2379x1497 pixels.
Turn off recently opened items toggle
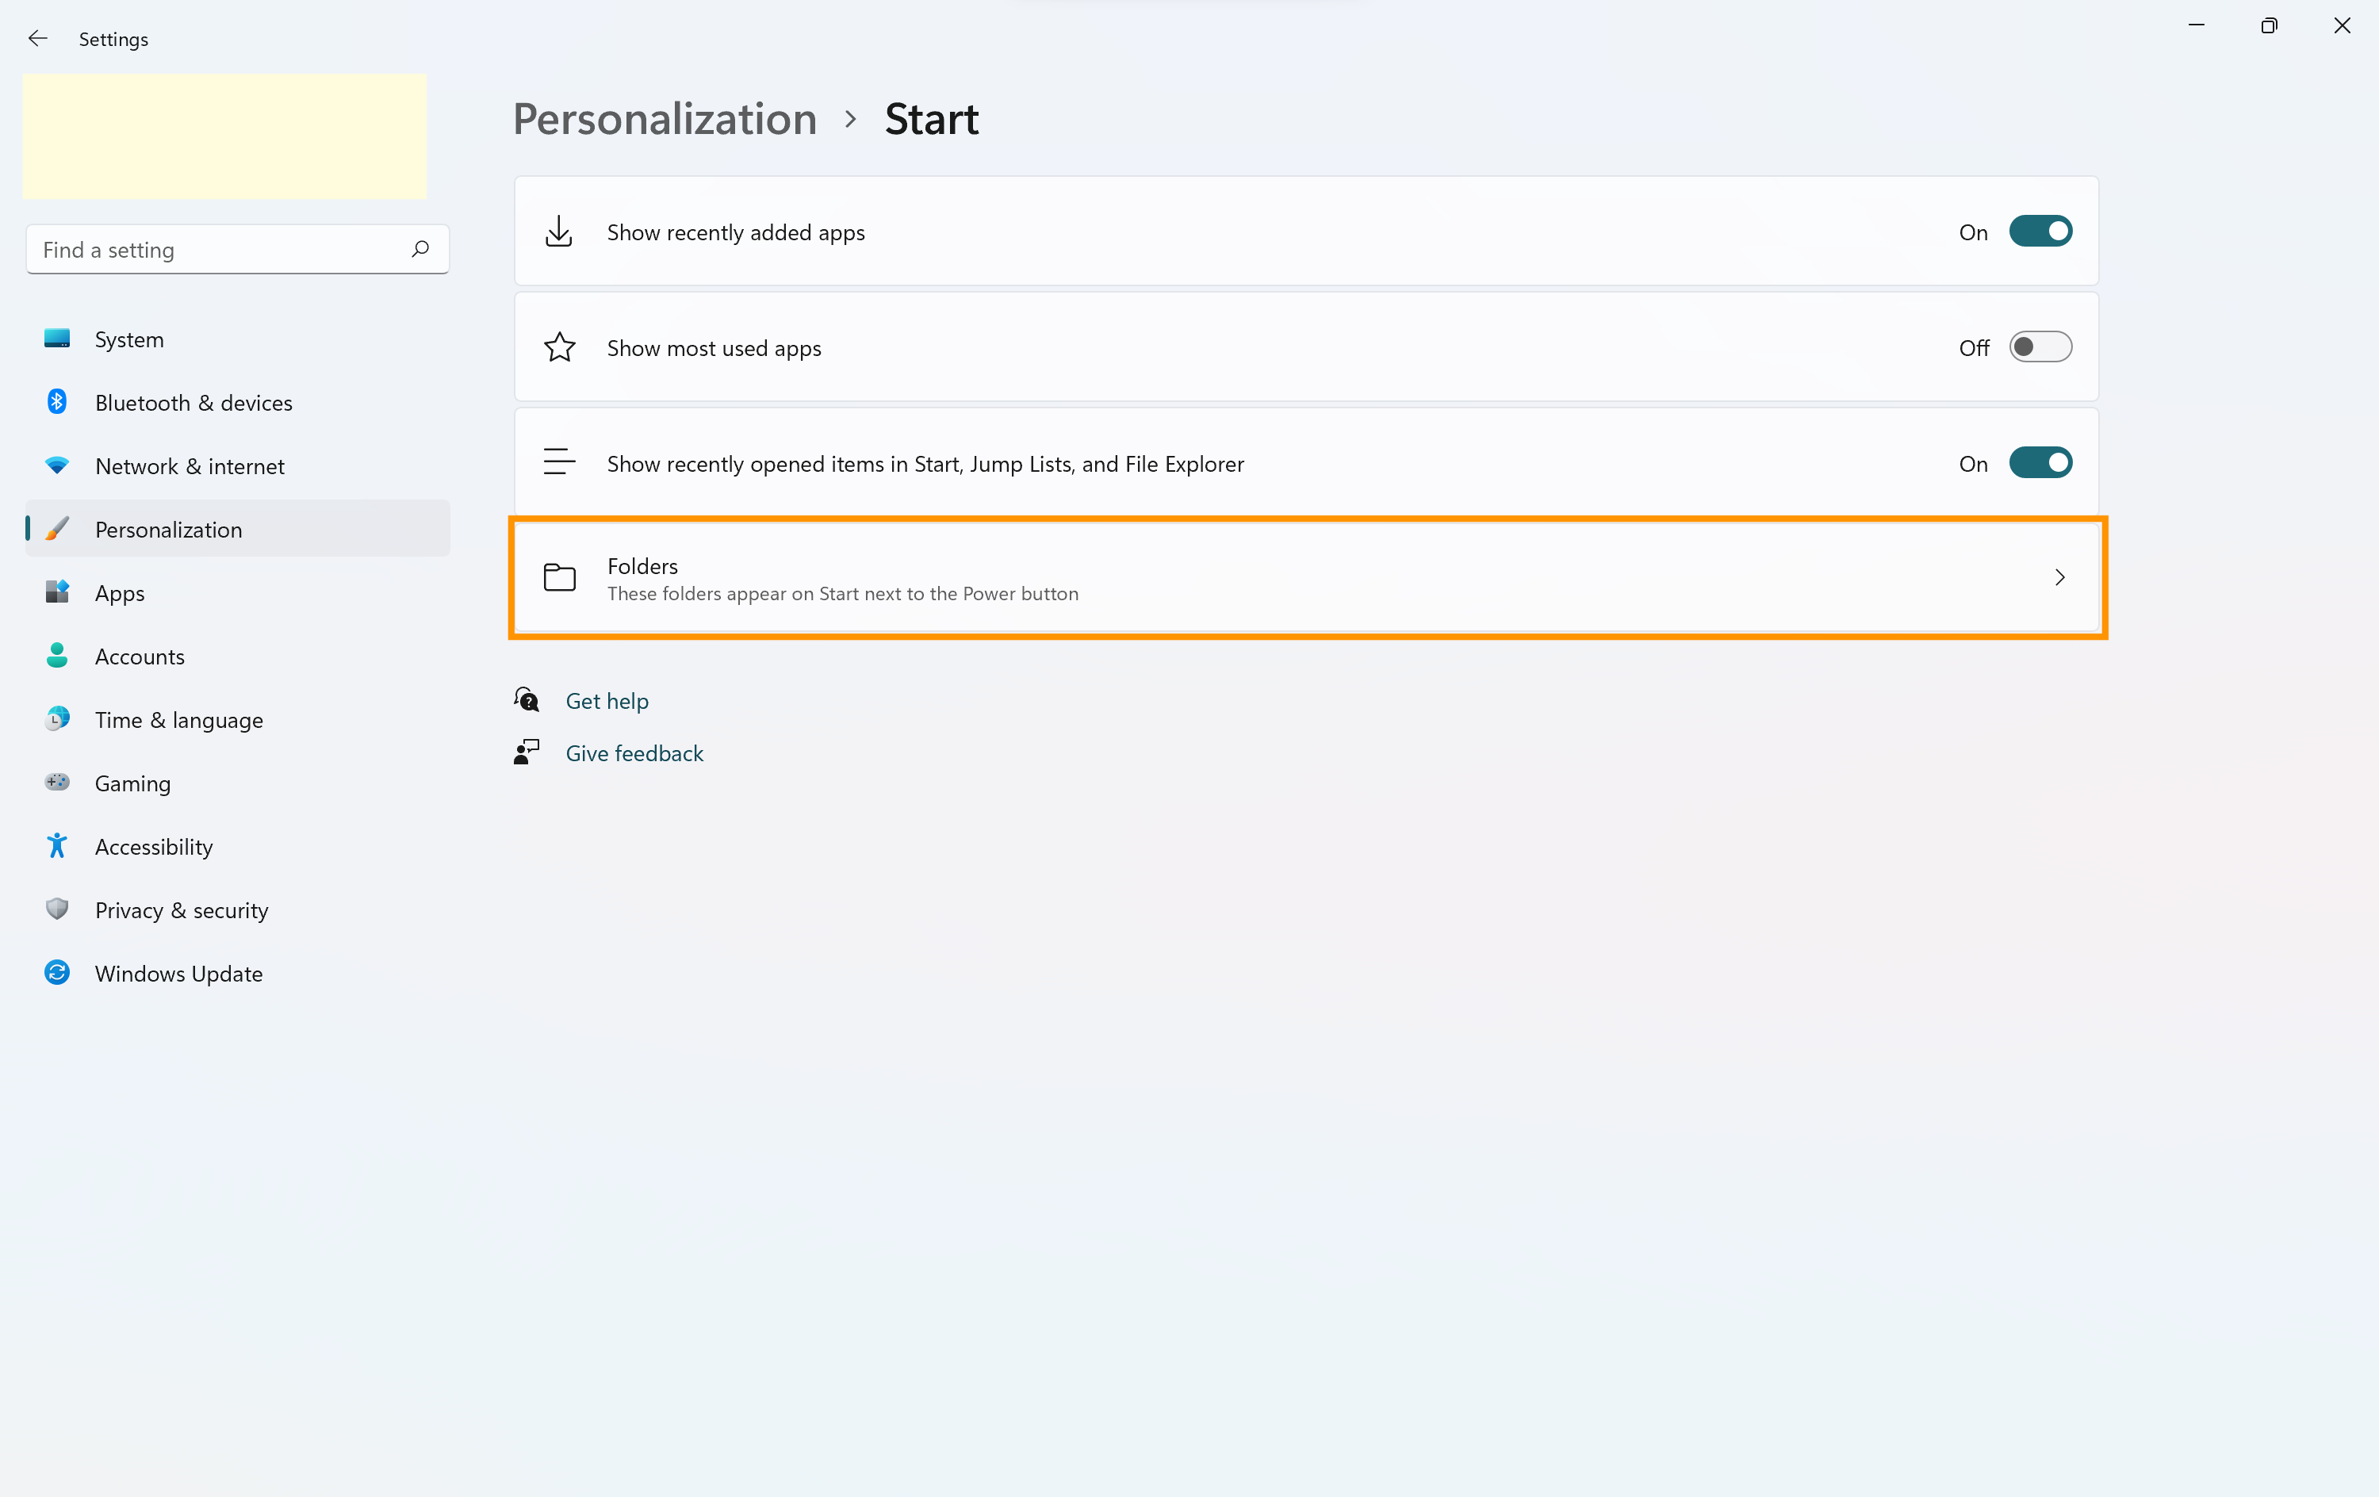click(2039, 463)
